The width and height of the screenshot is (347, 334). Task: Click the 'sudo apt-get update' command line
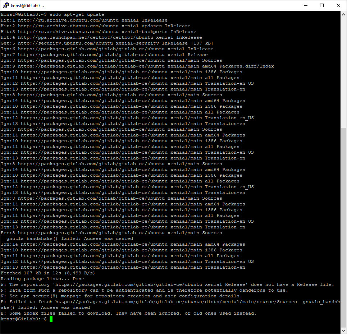pyautogui.click(x=52, y=14)
